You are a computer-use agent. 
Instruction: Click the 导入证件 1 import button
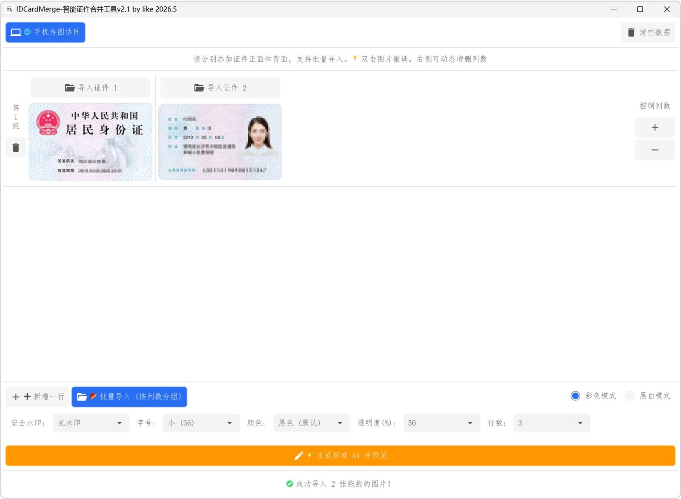[90, 88]
